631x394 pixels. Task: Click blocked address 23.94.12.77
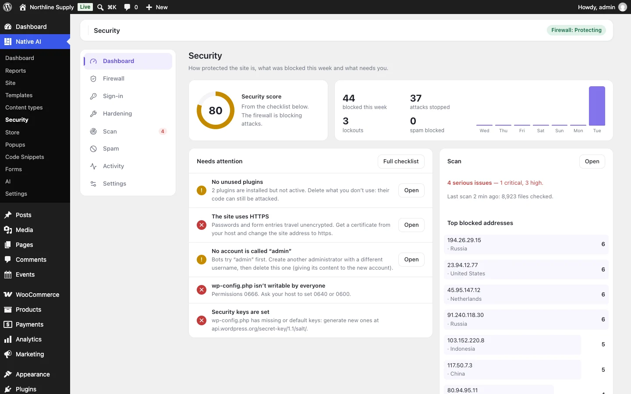(x=526, y=269)
